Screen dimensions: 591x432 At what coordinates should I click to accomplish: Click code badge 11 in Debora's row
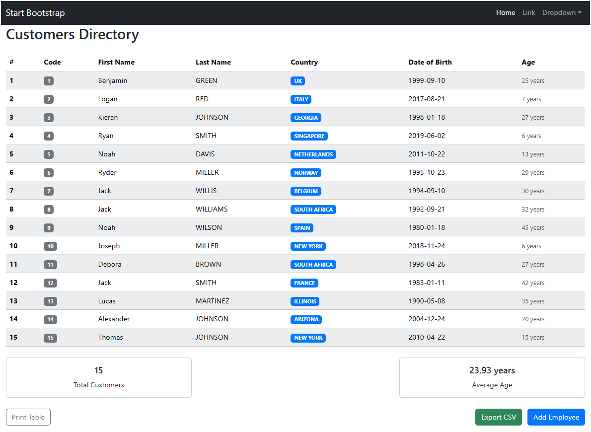click(51, 265)
